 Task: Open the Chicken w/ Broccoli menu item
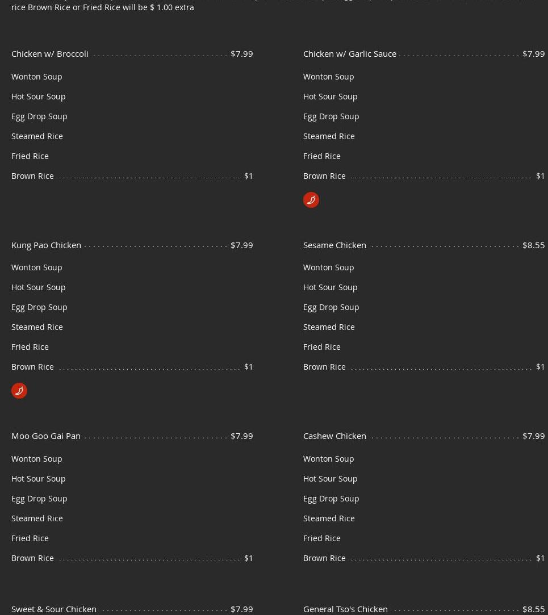(50, 53)
